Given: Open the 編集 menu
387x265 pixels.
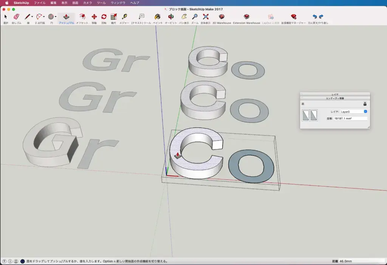Looking at the screenshot, I should tap(53, 3).
